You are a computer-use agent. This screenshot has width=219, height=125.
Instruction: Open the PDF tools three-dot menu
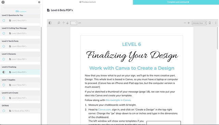click(x=216, y=23)
